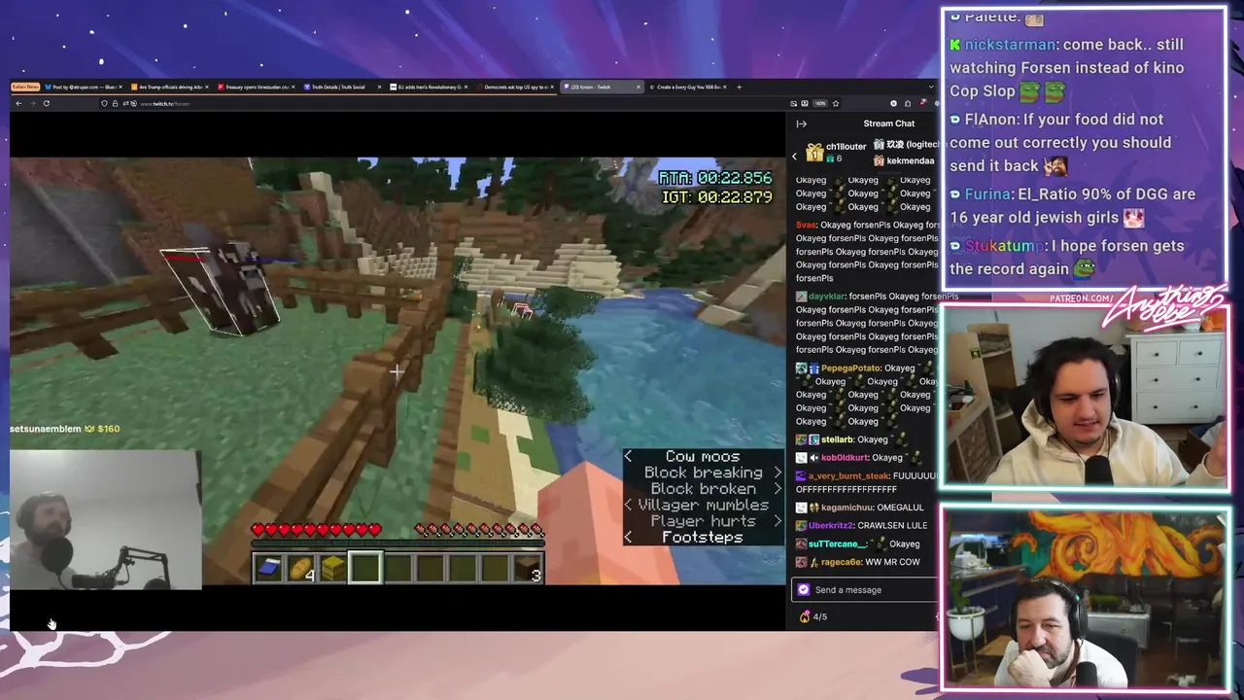Screen dimensions: 1244x700
Task: Select the book item in hotbar
Action: click(269, 568)
